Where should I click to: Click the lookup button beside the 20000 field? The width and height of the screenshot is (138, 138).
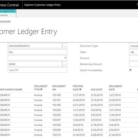pyautogui.click(x=65, y=64)
